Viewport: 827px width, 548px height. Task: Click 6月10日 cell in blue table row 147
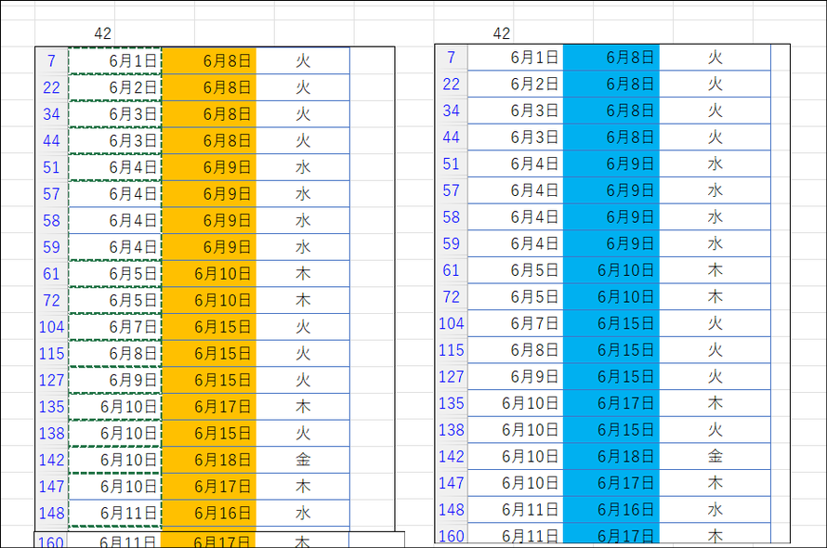[x=516, y=483]
